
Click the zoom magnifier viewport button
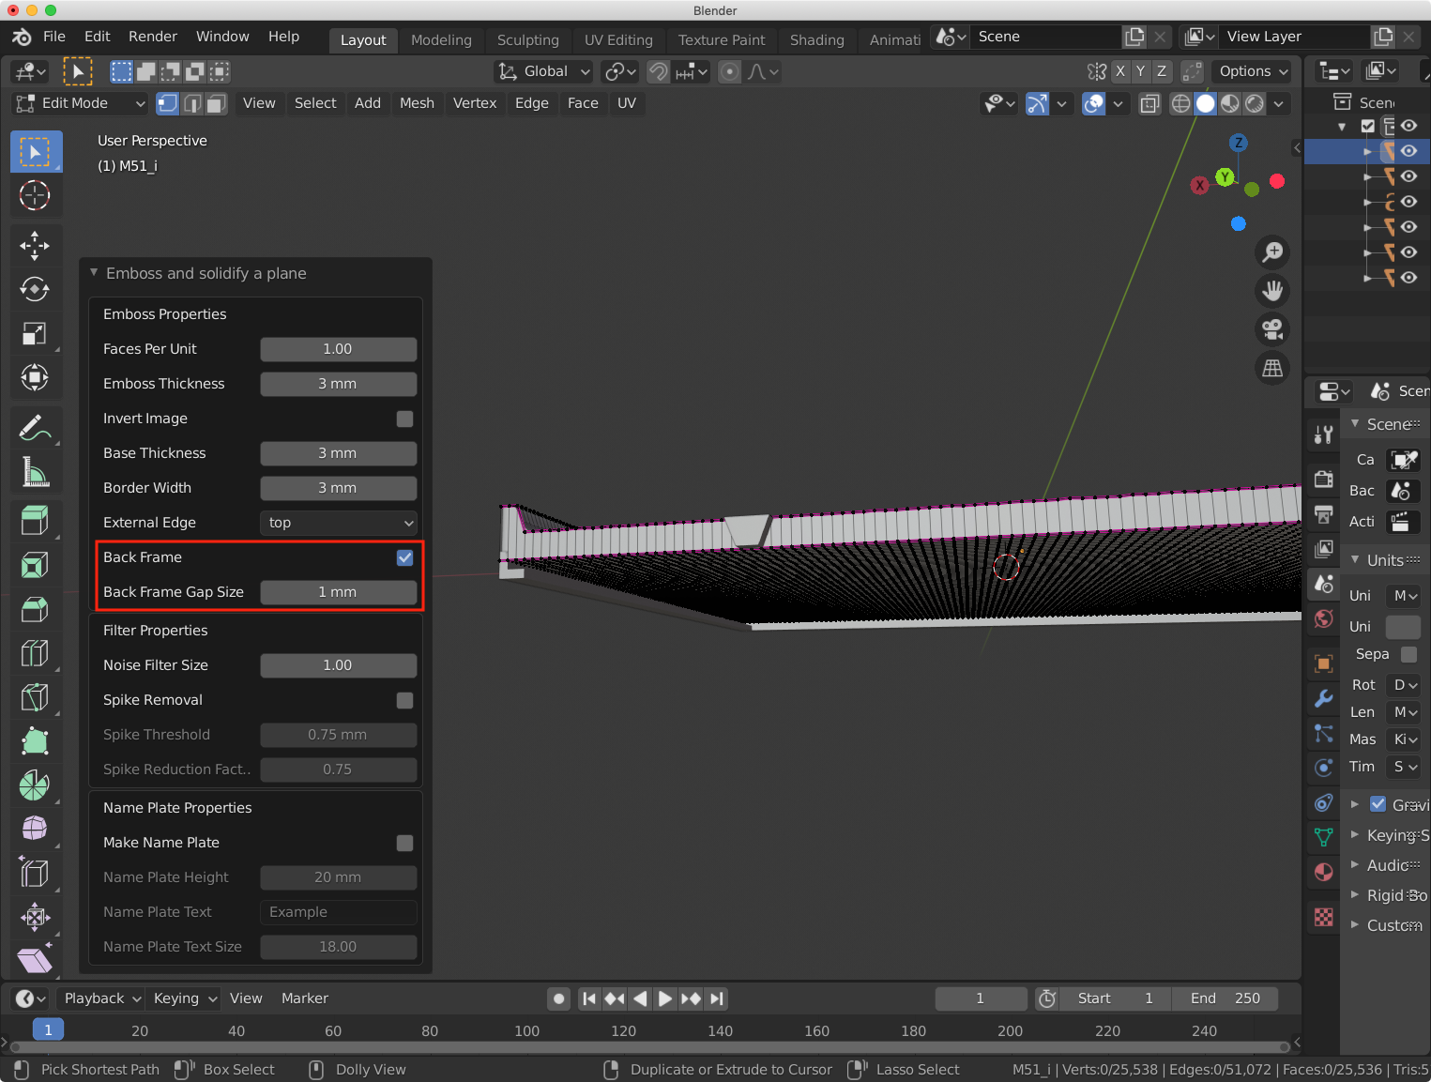coord(1272,251)
